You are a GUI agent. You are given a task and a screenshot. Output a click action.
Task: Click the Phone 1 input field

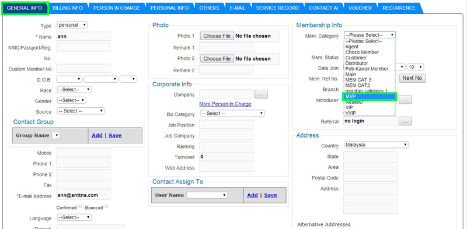pyautogui.click(x=83, y=163)
